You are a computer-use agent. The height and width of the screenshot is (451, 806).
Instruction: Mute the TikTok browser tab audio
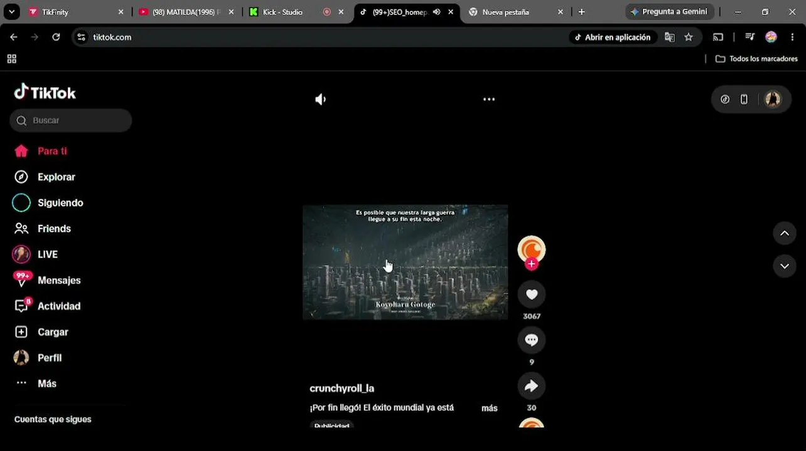436,12
